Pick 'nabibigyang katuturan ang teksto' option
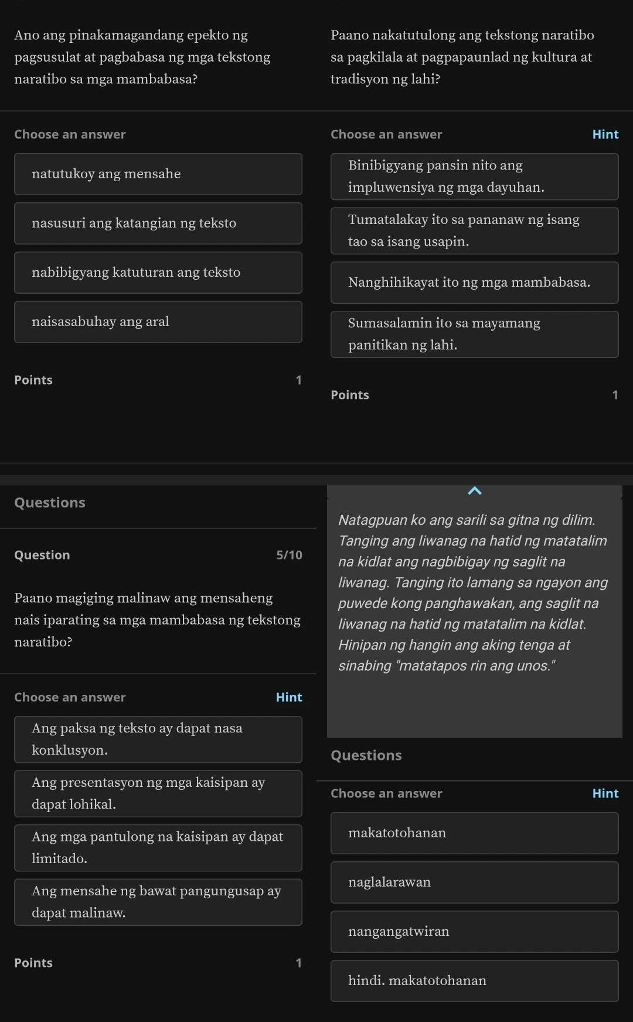 click(158, 273)
